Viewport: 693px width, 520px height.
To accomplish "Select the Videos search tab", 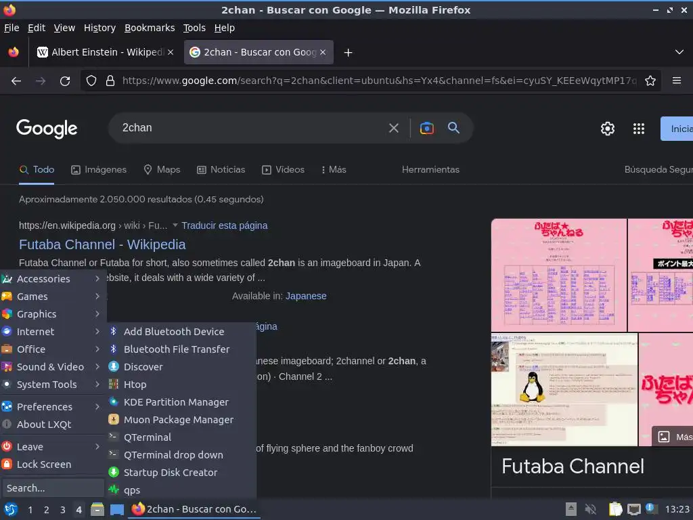I will [x=284, y=170].
